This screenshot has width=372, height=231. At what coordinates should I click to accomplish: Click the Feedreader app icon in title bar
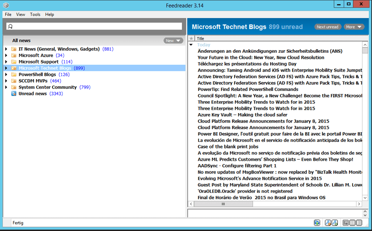(x=6, y=5)
